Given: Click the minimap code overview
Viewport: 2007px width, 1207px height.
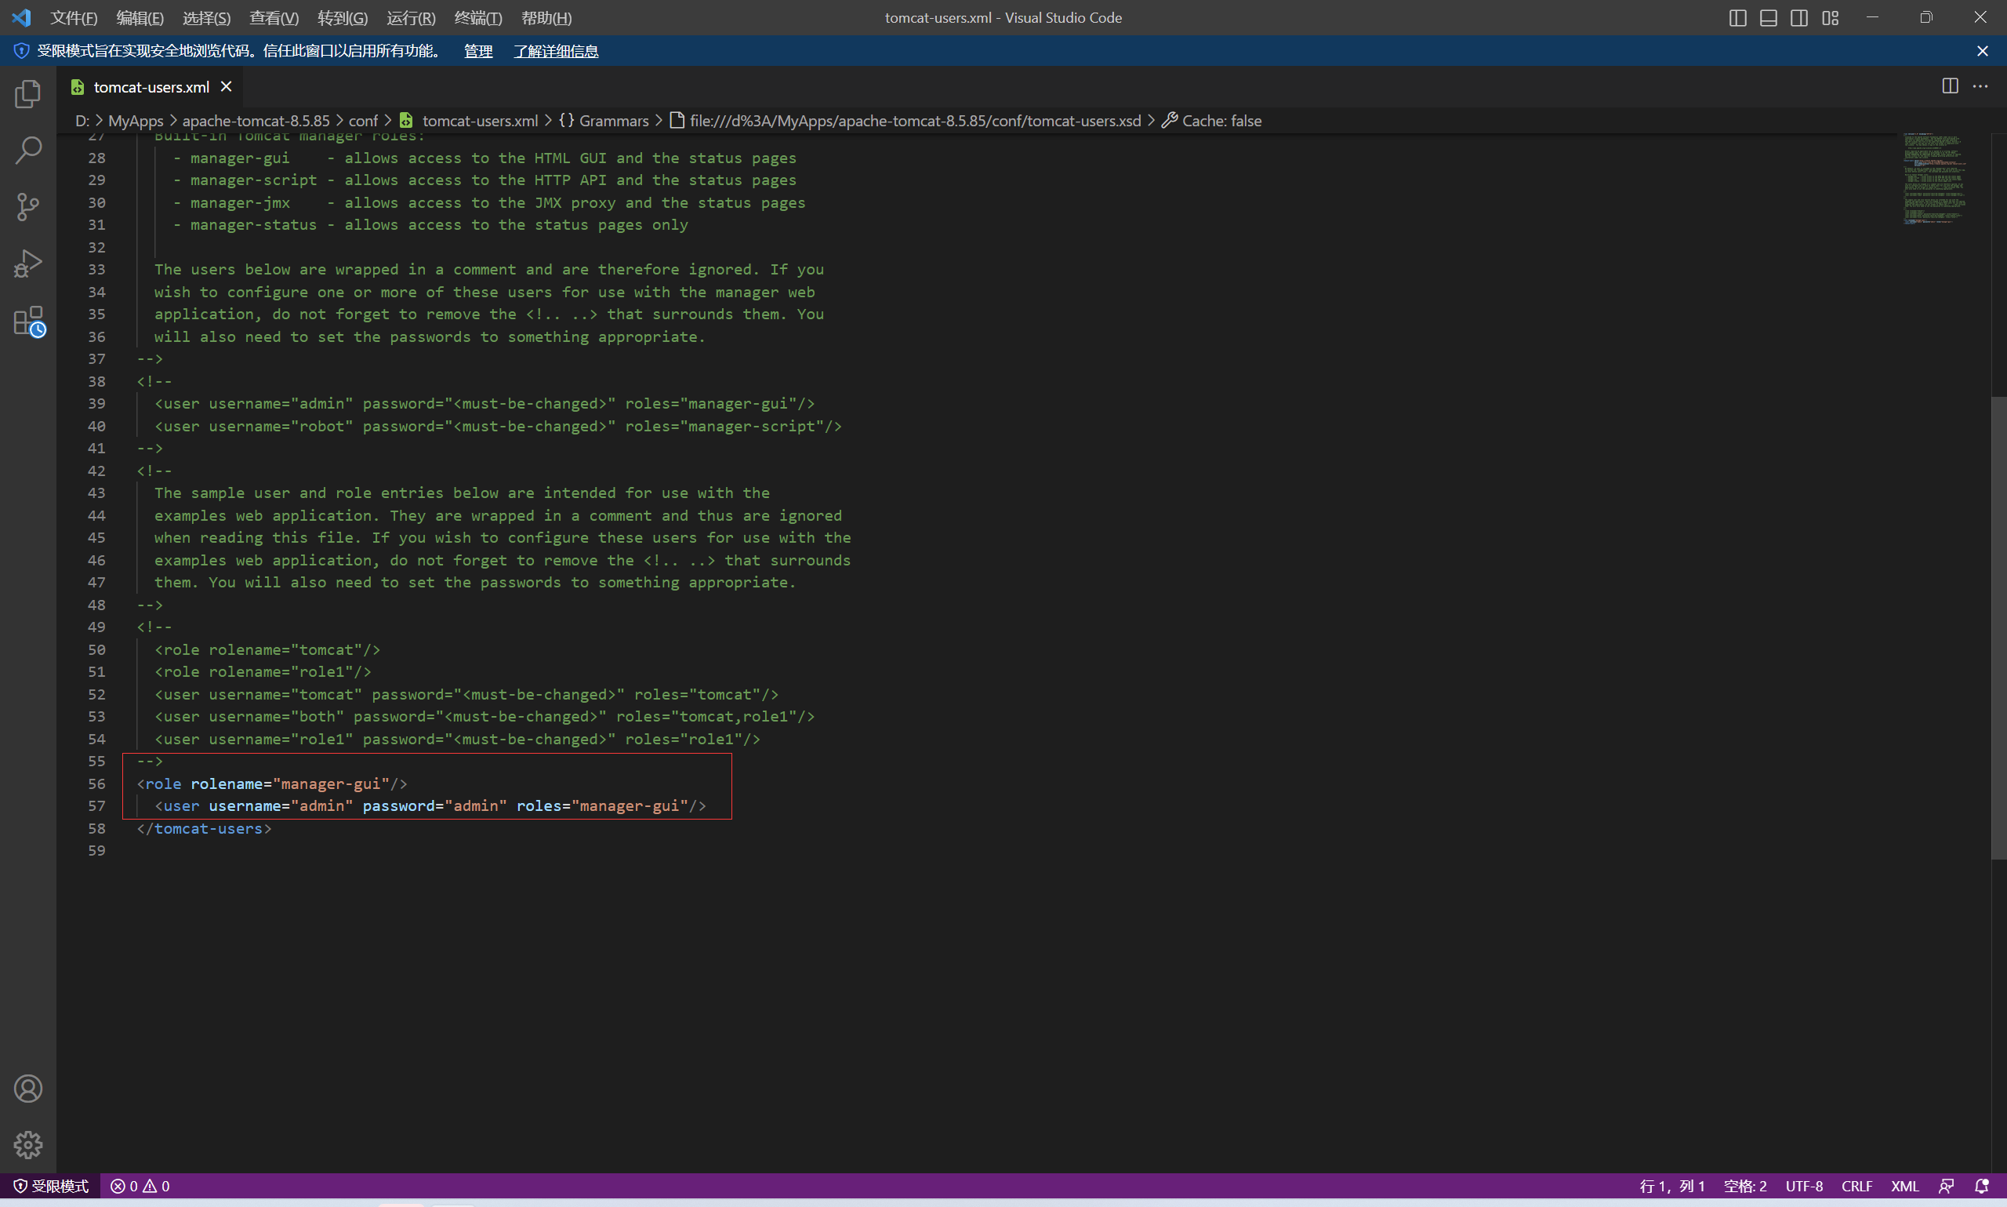Looking at the screenshot, I should [x=1935, y=179].
